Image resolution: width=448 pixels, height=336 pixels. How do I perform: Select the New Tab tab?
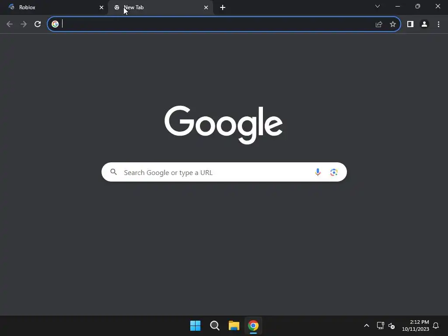pos(160,7)
